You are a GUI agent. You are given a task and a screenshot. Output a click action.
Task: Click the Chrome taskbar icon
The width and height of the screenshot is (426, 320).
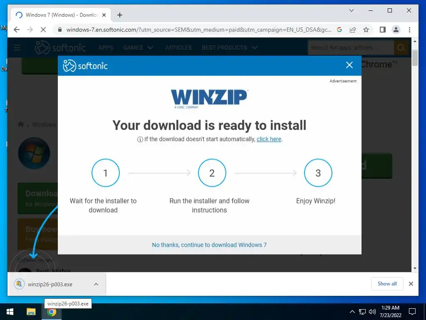click(51, 312)
